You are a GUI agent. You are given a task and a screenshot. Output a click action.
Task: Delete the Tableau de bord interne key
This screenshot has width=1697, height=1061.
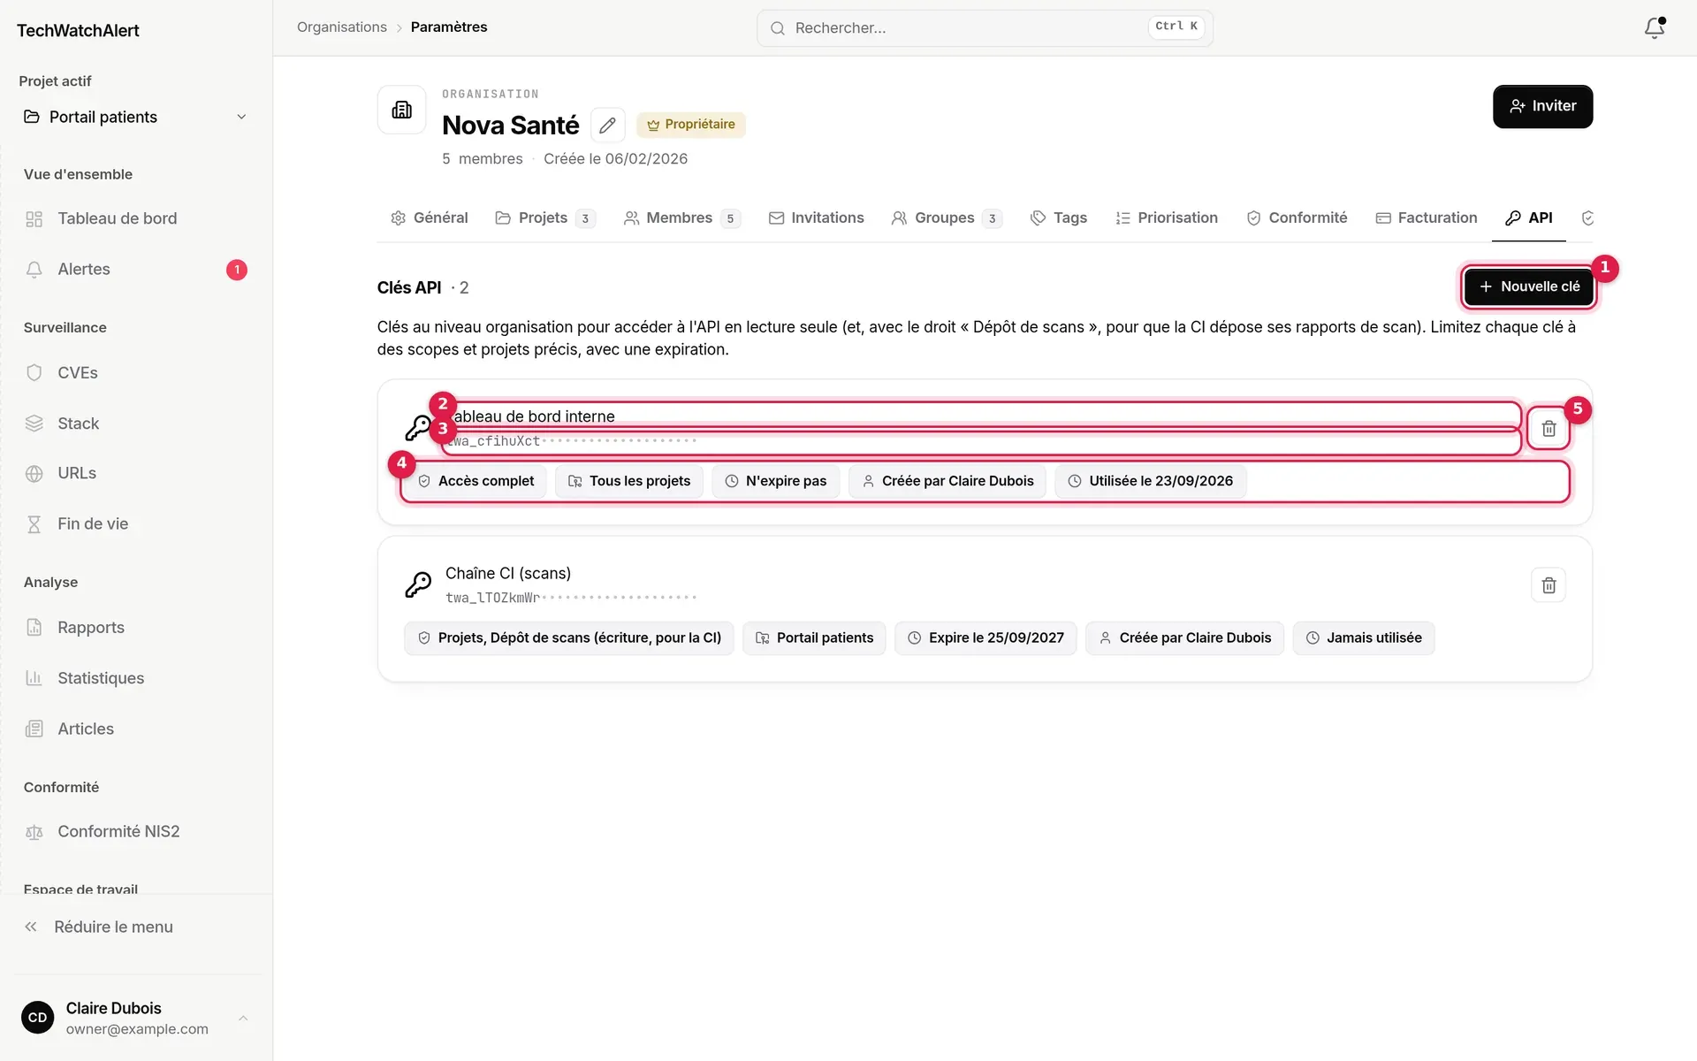[1549, 429]
